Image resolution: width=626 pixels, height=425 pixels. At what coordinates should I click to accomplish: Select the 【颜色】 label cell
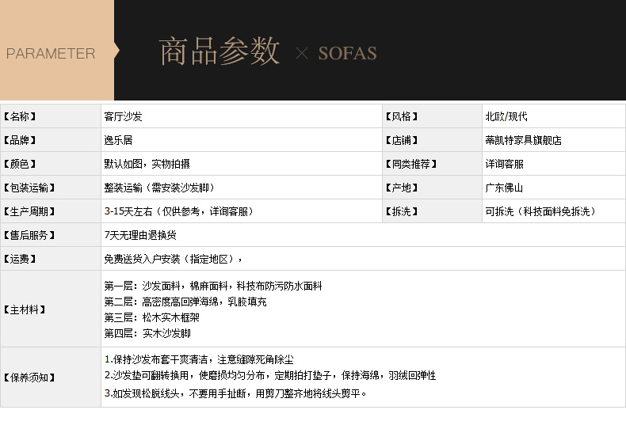[x=51, y=164]
